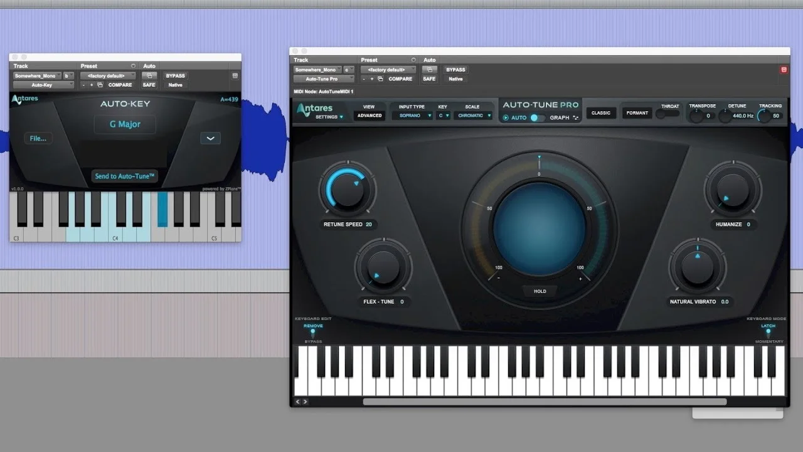Switch view to ADVANCED

370,116
